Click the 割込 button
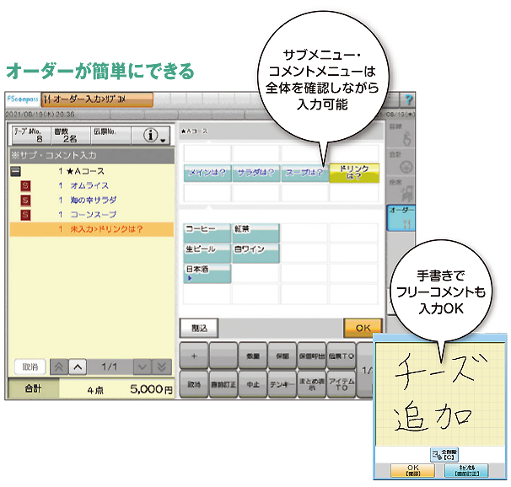The height and width of the screenshot is (487, 511). 199,328
